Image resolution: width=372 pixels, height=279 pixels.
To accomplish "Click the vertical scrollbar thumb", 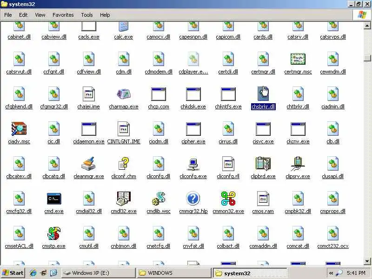I will click(367, 58).
